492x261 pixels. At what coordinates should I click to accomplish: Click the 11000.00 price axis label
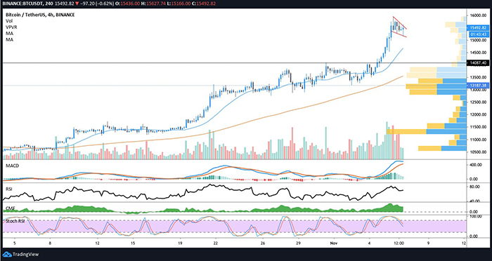click(478, 140)
